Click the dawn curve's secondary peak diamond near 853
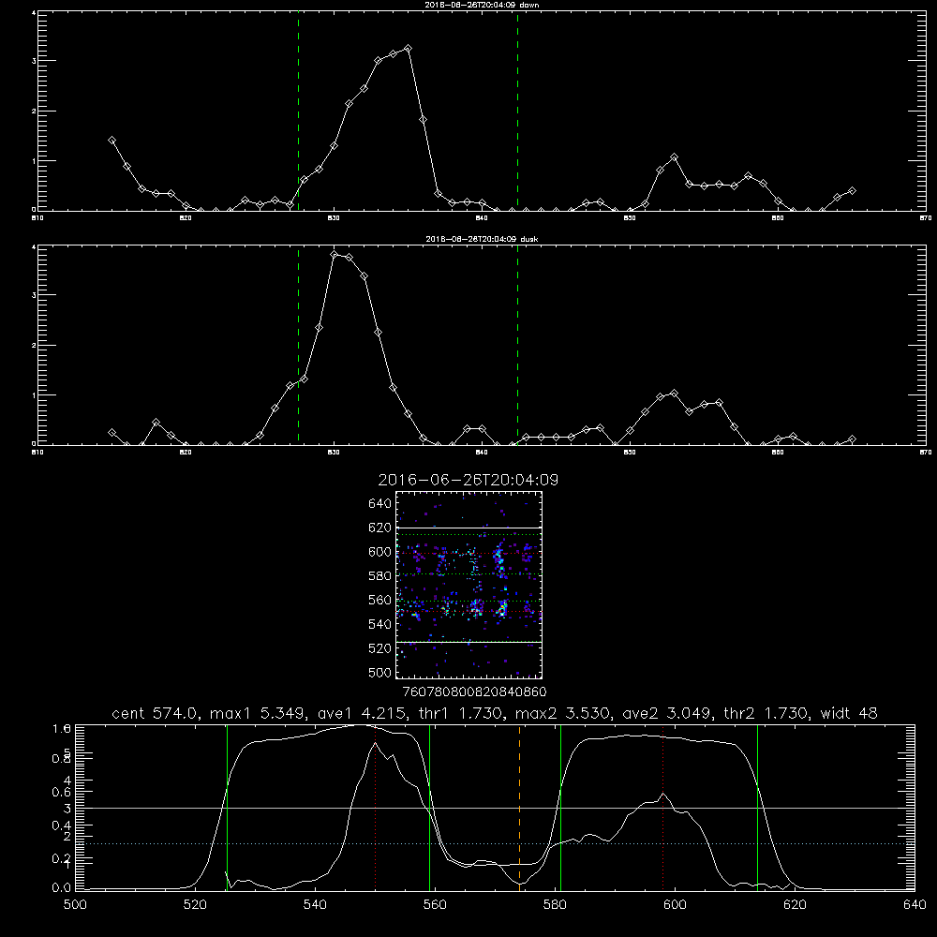 click(675, 157)
